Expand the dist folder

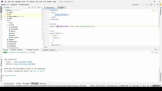(6, 14)
